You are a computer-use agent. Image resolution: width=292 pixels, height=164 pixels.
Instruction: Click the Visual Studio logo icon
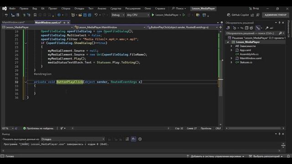click(4, 9)
